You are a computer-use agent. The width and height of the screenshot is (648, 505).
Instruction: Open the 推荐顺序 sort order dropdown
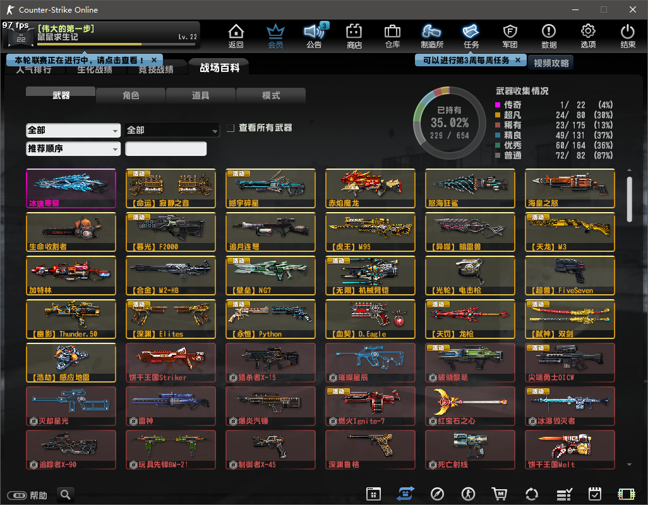coord(73,148)
